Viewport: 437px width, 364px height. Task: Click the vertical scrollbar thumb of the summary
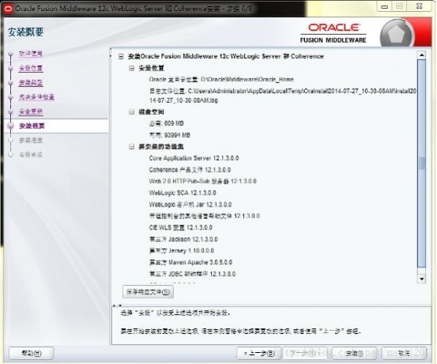point(422,163)
